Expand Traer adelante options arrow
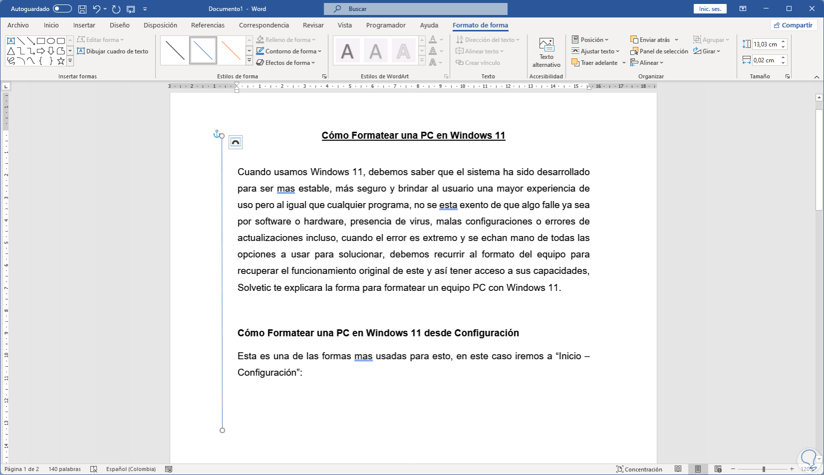 (624, 63)
